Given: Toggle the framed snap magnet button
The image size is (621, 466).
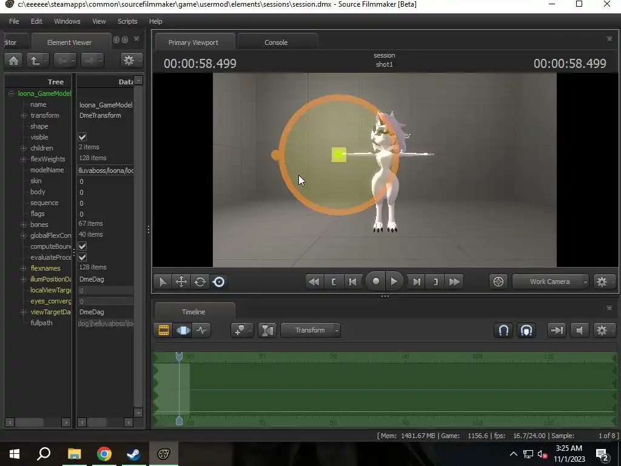Looking at the screenshot, I should (x=526, y=330).
